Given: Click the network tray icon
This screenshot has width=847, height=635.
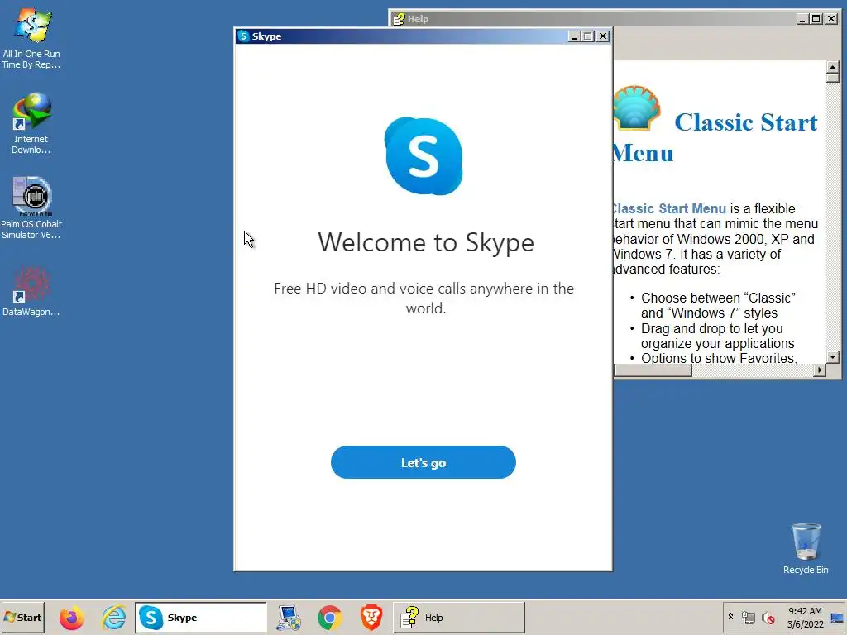Looking at the screenshot, I should pyautogui.click(x=748, y=617).
